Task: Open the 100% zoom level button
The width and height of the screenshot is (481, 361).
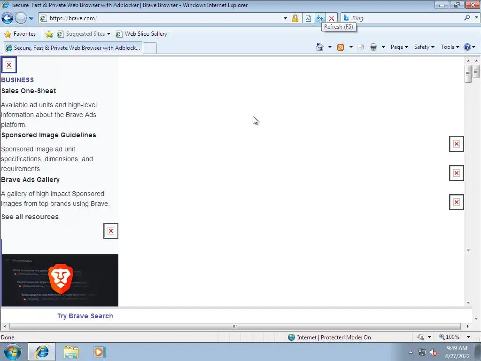Action: 450,337
